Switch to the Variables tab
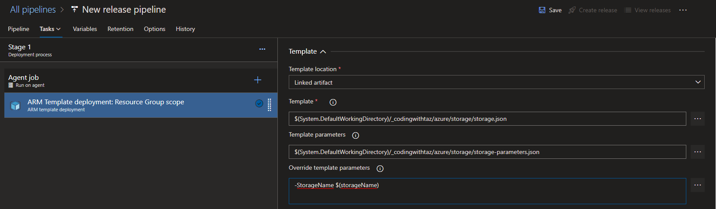The width and height of the screenshot is (716, 209). tap(85, 29)
